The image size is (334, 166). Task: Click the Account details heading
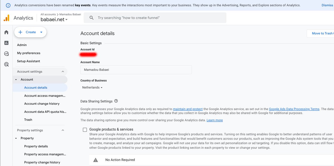(x=97, y=33)
